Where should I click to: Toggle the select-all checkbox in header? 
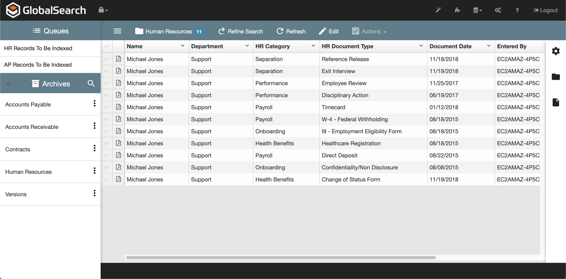point(107,46)
